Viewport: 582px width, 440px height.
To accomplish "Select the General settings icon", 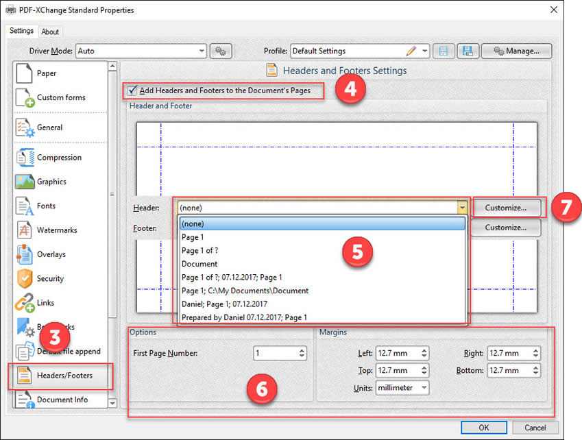I will click(25, 127).
